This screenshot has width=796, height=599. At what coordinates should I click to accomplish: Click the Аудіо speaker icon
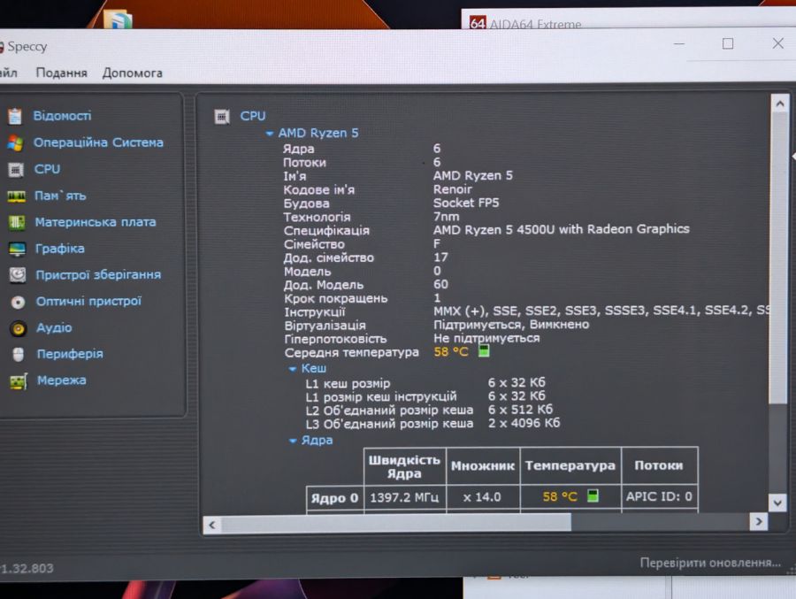click(19, 329)
